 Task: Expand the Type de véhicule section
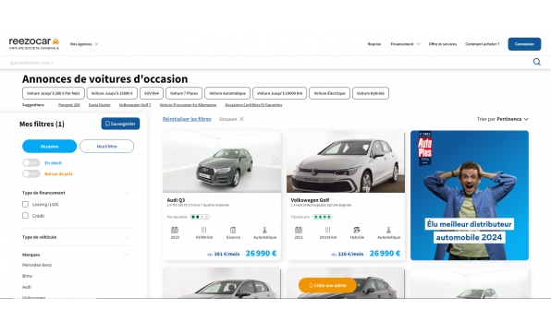tap(76, 237)
